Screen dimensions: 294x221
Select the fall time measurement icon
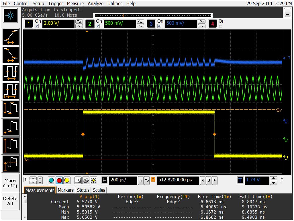(11, 55)
